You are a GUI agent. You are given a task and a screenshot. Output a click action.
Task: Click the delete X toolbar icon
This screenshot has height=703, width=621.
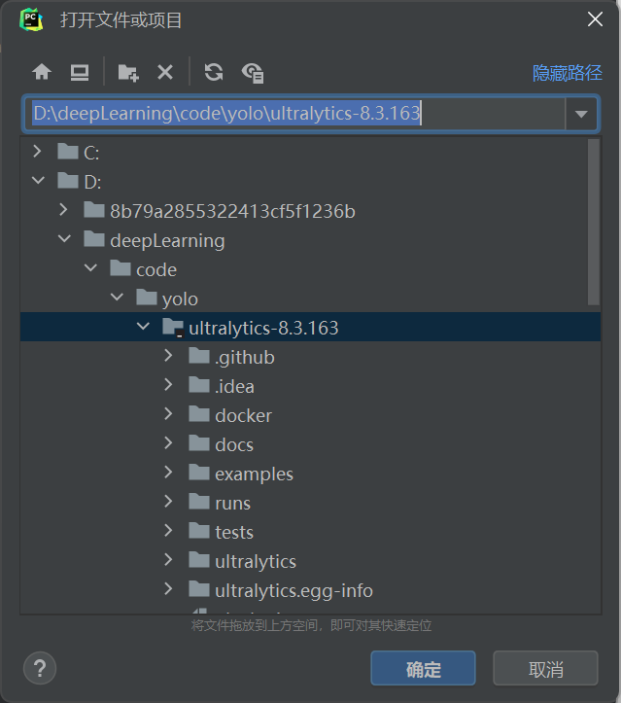pos(165,72)
